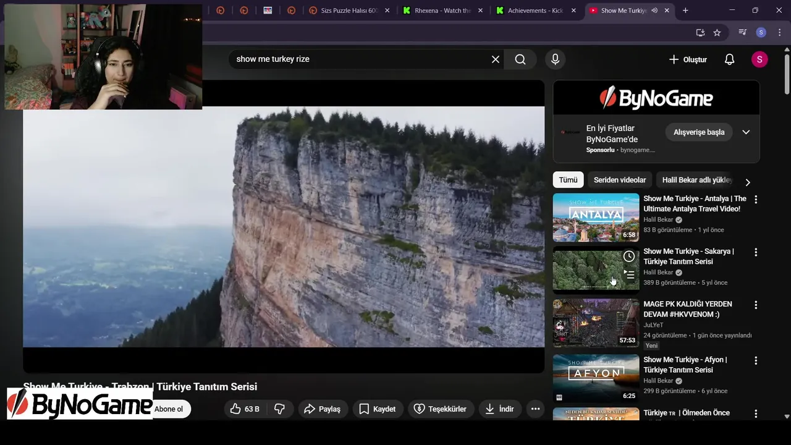Open YouTube notifications bell
Viewport: 791px width, 445px height.
tap(729, 59)
